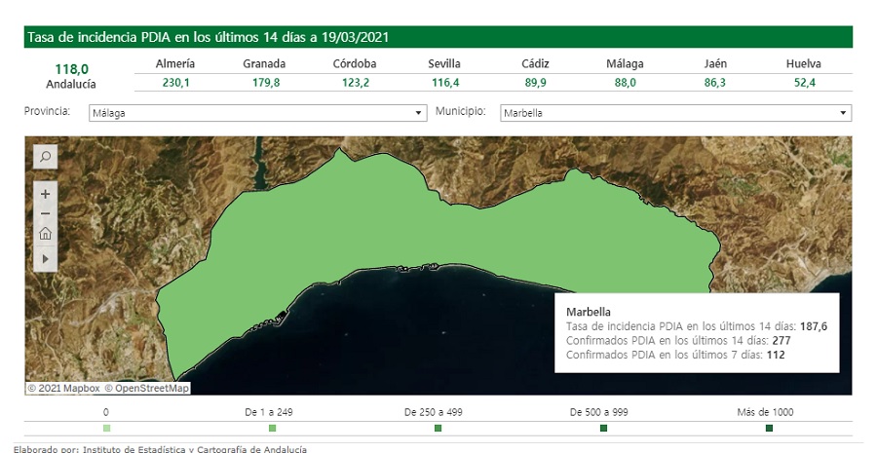Select the 'De 1 a 249' legend swatch
Screen dimensions: 877x453
273,429
